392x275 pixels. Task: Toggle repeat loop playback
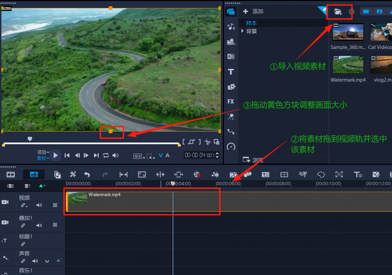(106, 155)
